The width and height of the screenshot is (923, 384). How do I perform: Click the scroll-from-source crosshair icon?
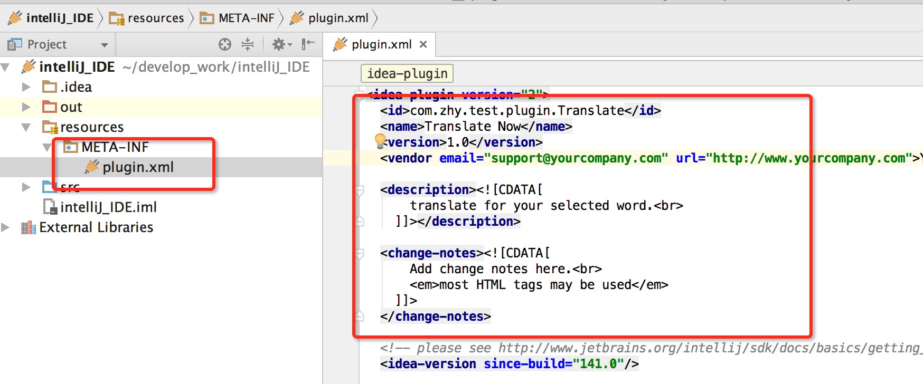[x=225, y=44]
